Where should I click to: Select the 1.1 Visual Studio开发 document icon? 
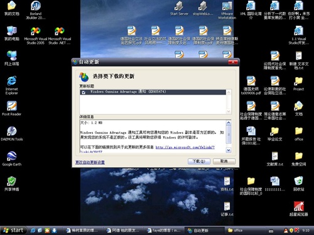click(299, 35)
